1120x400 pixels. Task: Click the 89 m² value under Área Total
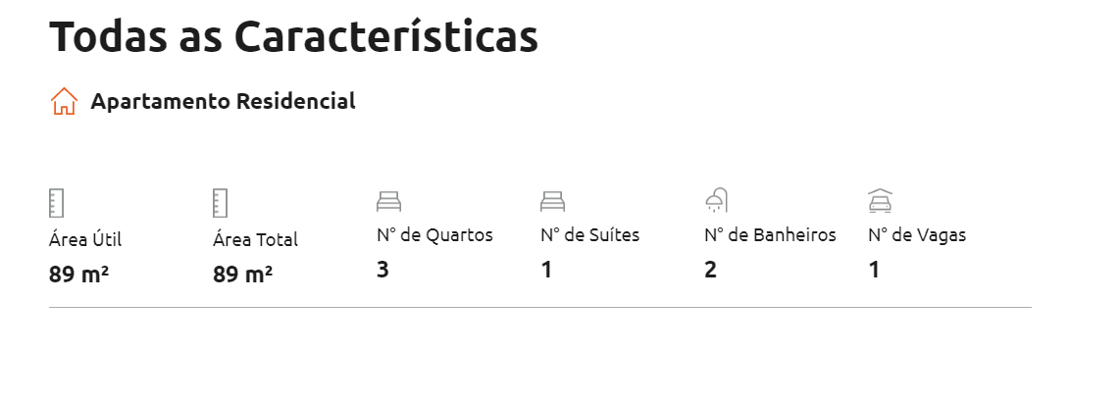[242, 275]
